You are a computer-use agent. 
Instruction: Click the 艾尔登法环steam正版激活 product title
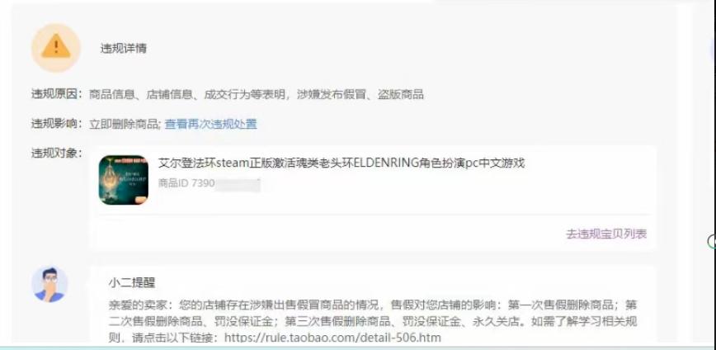(342, 163)
